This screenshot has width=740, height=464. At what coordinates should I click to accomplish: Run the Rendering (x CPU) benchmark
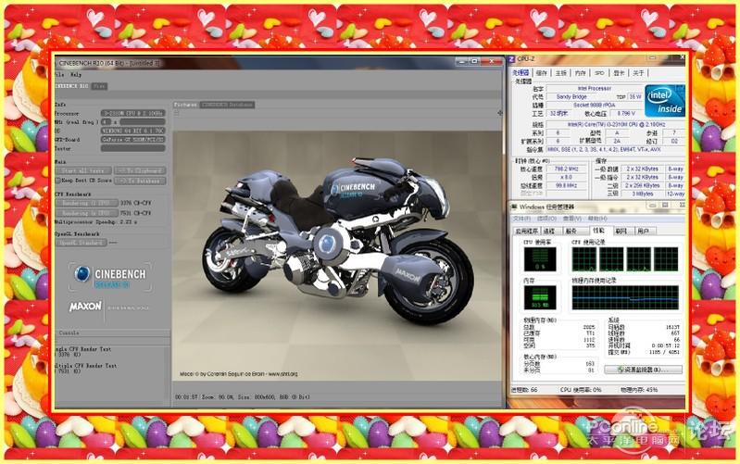86,213
